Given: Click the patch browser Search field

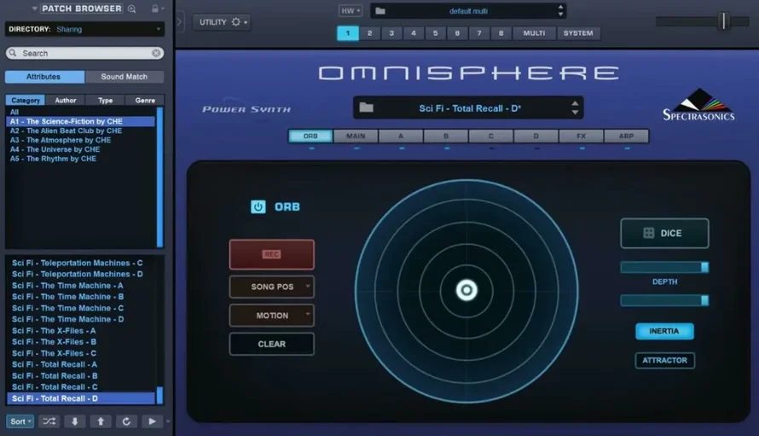Looking at the screenshot, I should [84, 53].
